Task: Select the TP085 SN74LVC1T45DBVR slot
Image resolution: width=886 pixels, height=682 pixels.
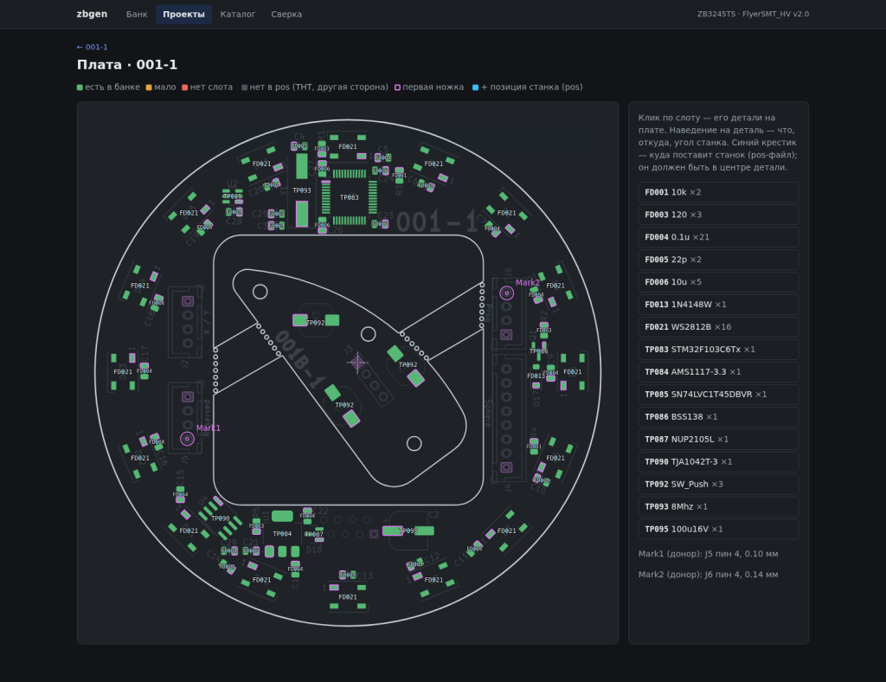Action: pyautogui.click(x=719, y=395)
